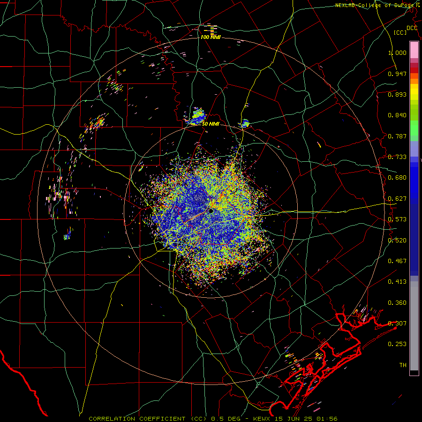Click the DCC product label
The image size is (422, 422).
pos(412,28)
